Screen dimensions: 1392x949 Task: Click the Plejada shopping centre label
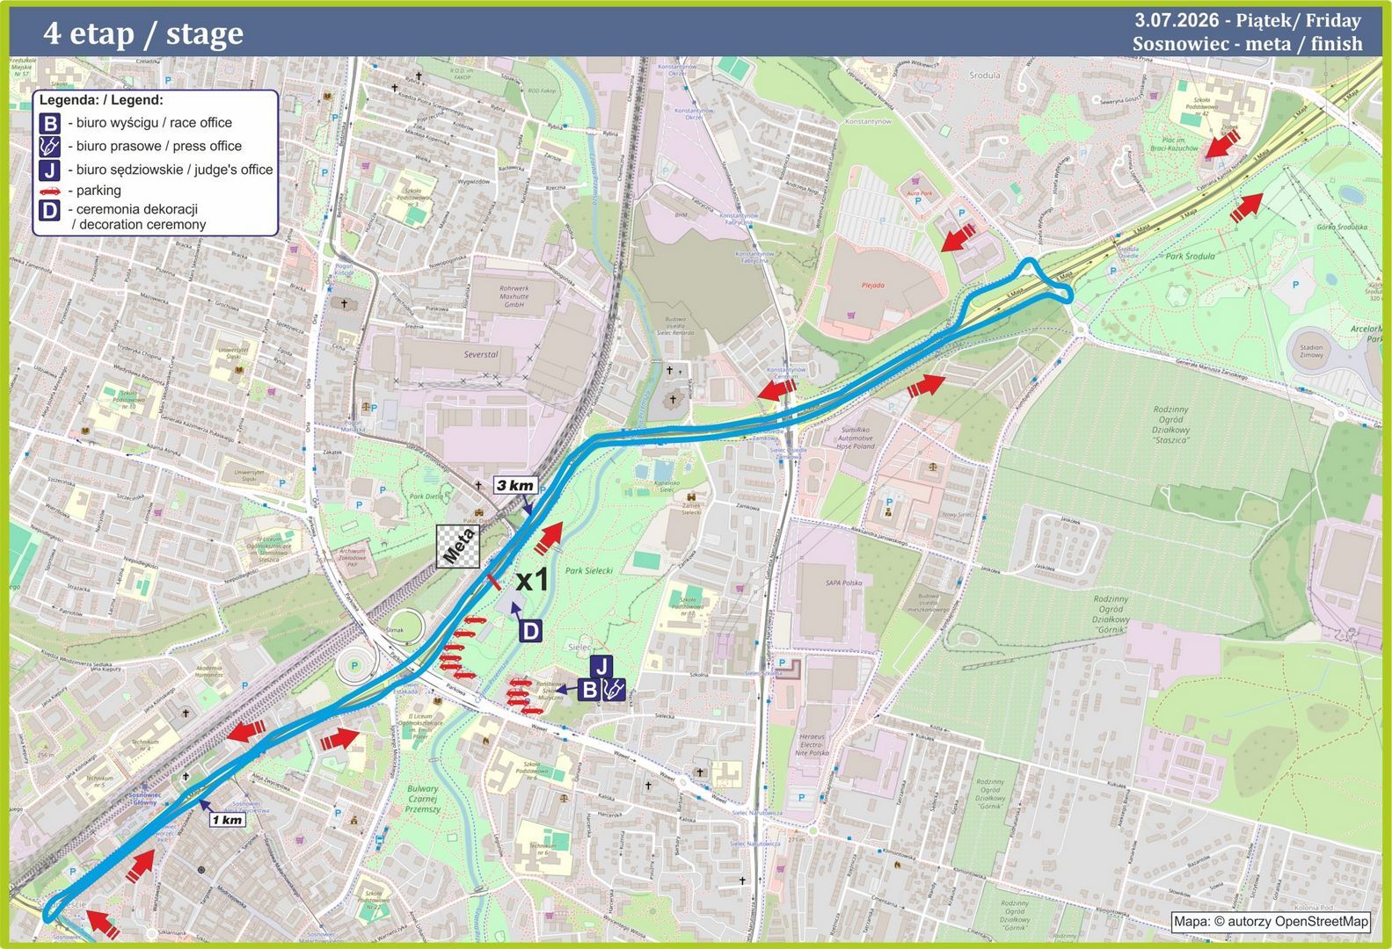[x=873, y=285]
